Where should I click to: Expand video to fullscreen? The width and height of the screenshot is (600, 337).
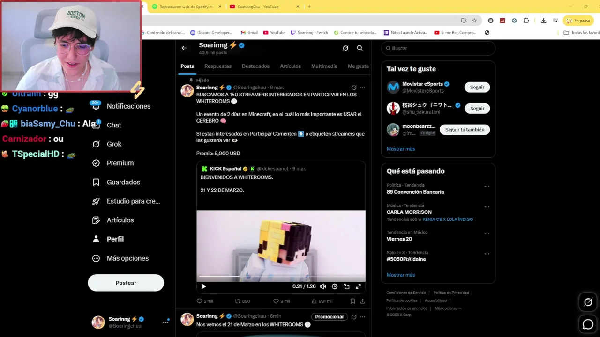(359, 286)
